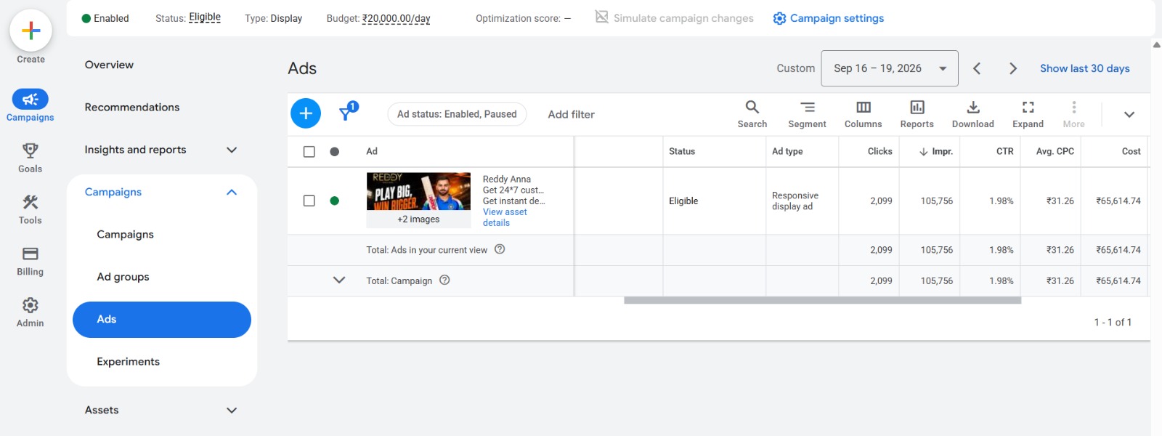
Task: Click the budget ₹20,000.00/day
Action: (396, 18)
